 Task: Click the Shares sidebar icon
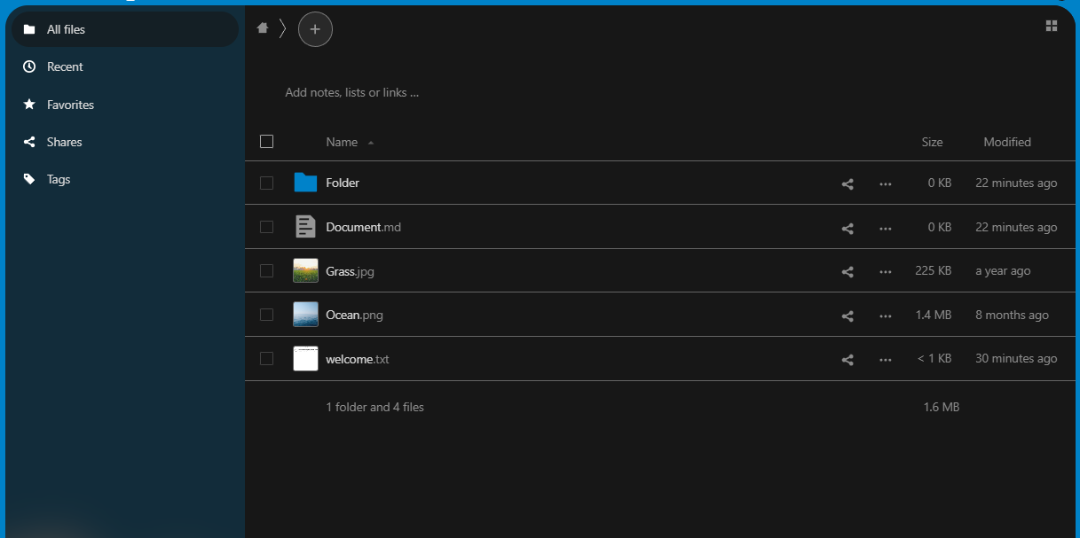pyautogui.click(x=29, y=142)
